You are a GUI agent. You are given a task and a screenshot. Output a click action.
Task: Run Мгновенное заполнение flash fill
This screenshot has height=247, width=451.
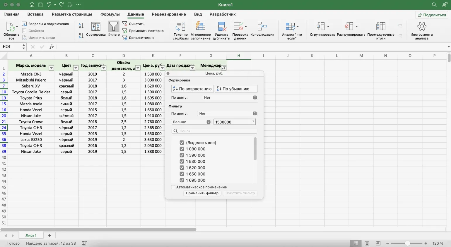(201, 27)
